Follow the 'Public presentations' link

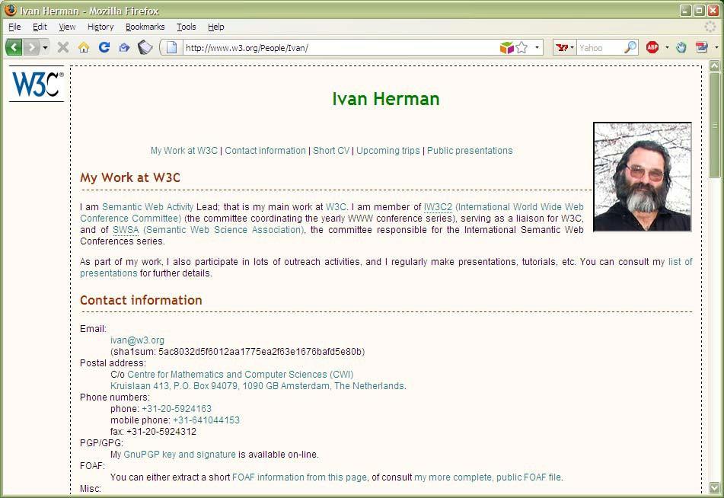[x=470, y=151]
